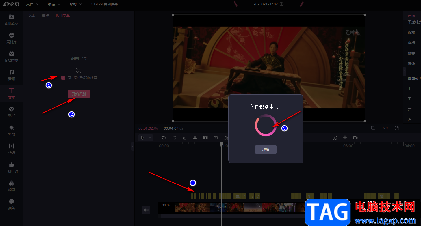Click the 旋转 label in the right panel

coord(411,53)
